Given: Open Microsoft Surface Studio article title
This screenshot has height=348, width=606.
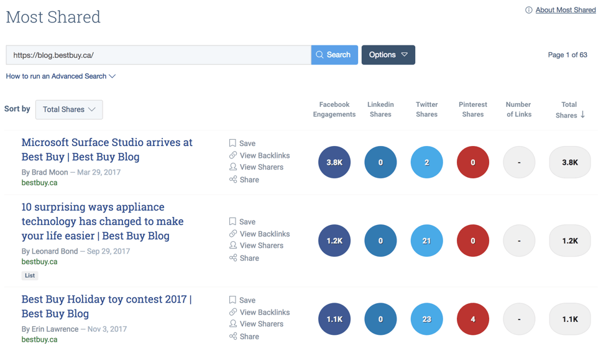Looking at the screenshot, I should (x=106, y=149).
